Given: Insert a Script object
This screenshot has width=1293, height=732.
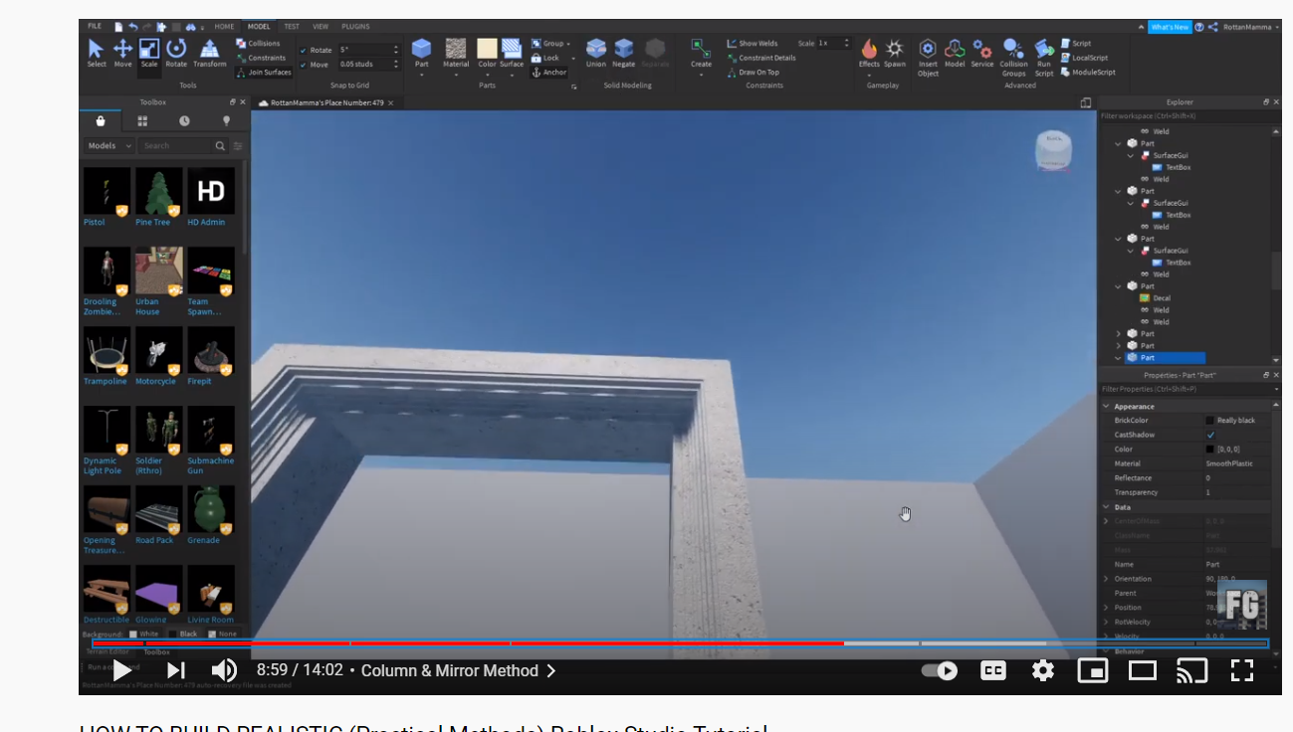Looking at the screenshot, I should point(1076,44).
